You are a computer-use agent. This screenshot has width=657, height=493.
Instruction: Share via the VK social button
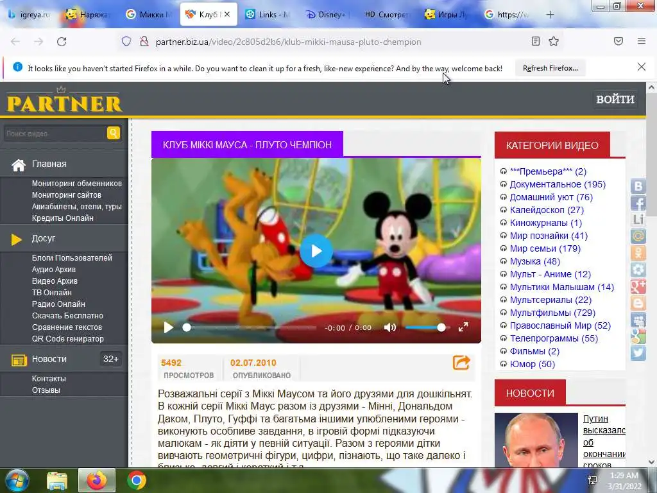[x=638, y=186]
